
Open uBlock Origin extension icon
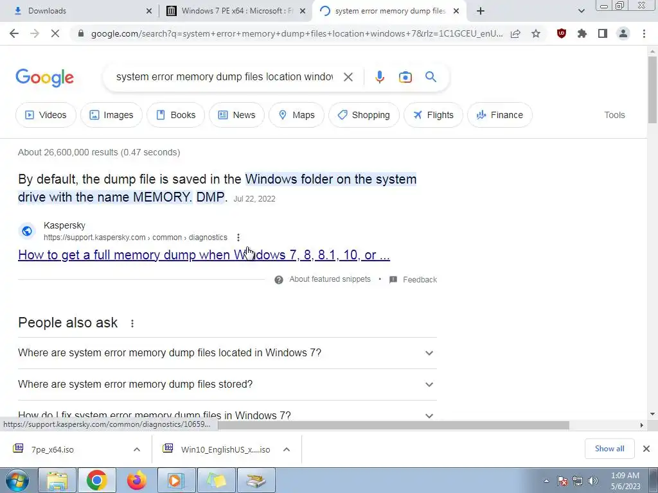pyautogui.click(x=562, y=33)
